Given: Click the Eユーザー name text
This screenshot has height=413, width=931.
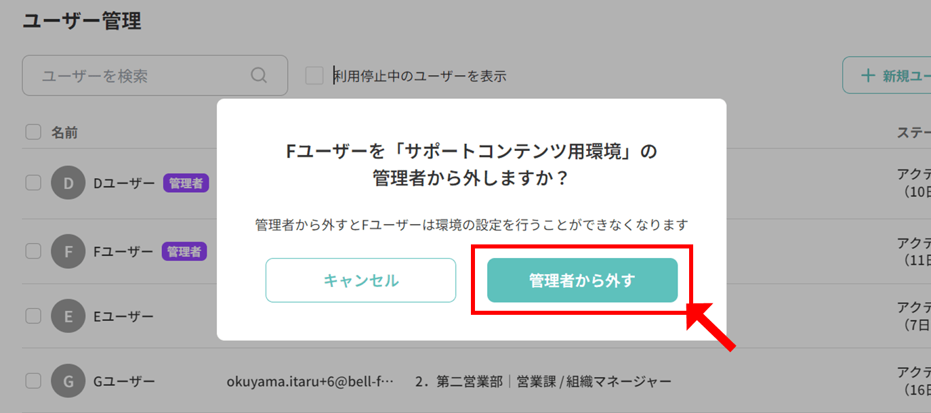Looking at the screenshot, I should [123, 316].
